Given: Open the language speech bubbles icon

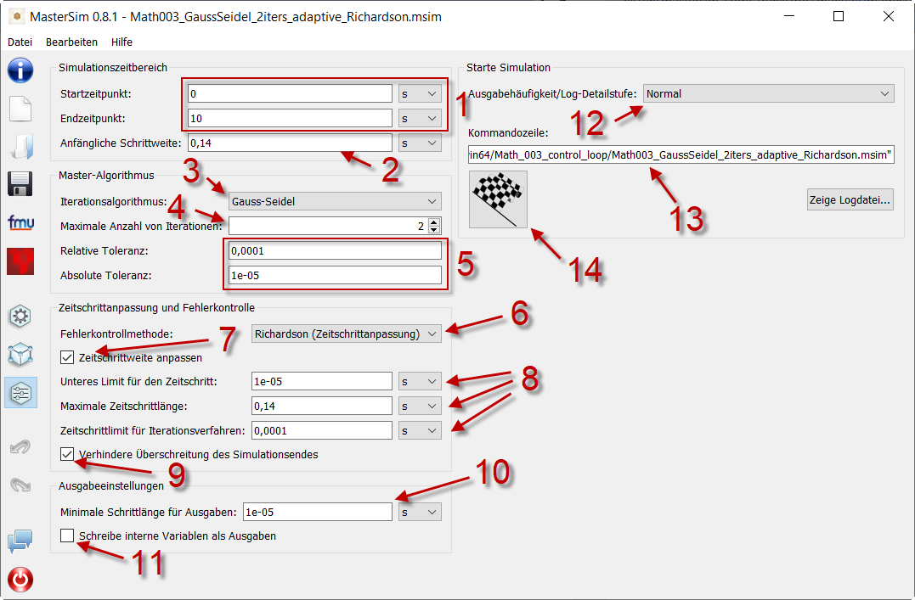Looking at the screenshot, I should coord(20,541).
